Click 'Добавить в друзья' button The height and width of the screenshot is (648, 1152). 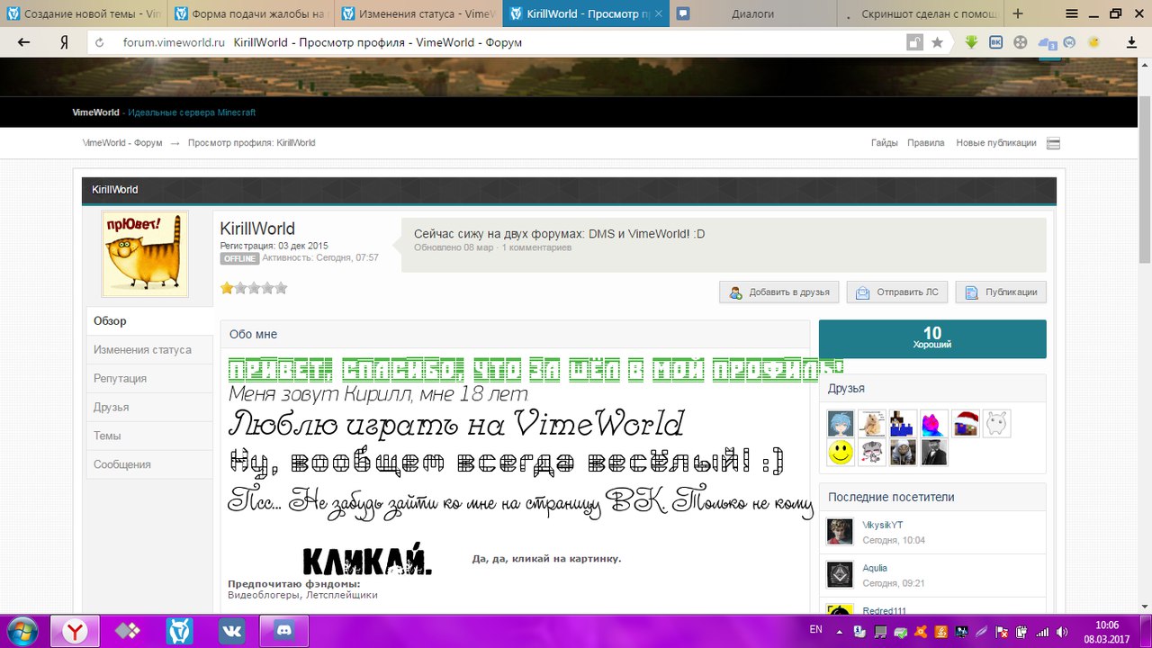779,292
